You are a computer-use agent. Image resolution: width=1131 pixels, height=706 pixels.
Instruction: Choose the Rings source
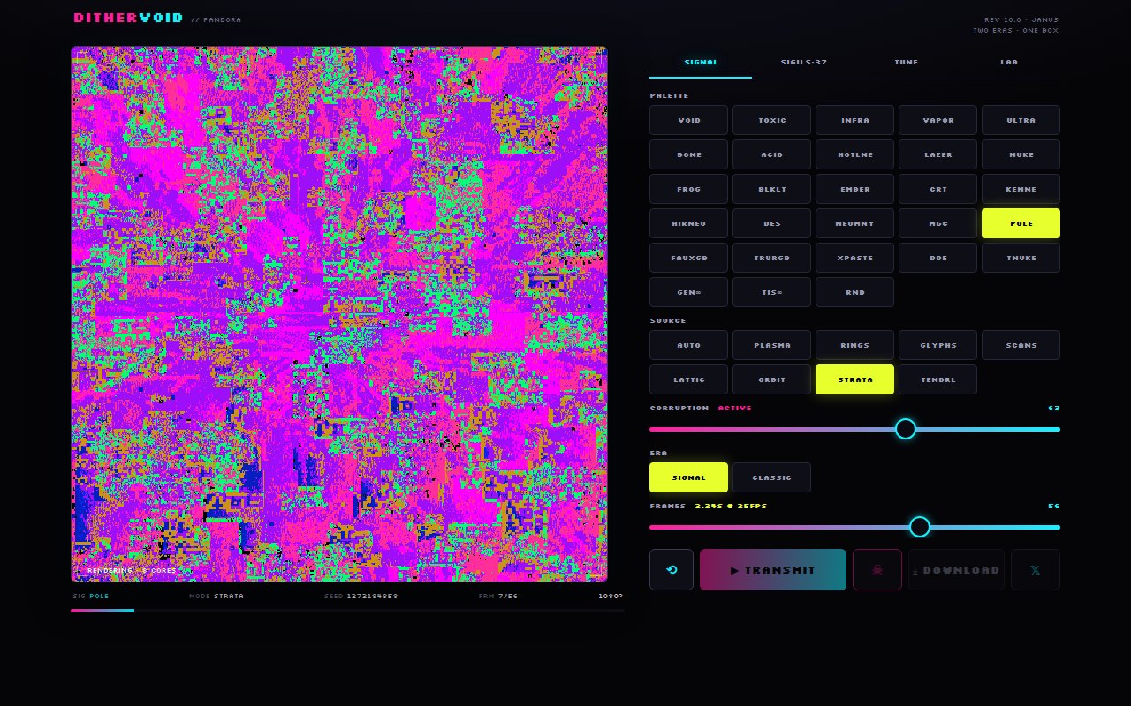[x=855, y=345]
